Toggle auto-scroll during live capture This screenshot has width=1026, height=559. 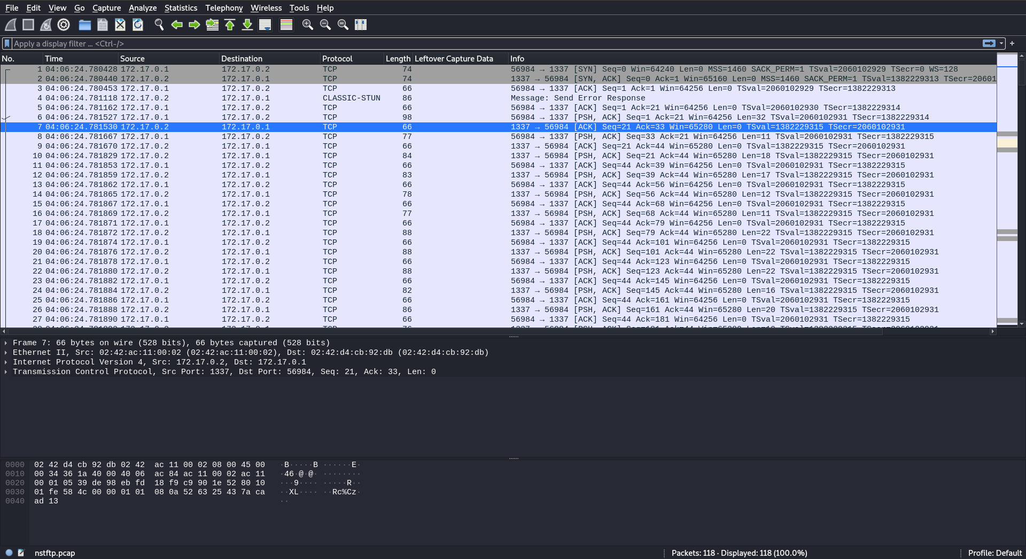(x=265, y=25)
